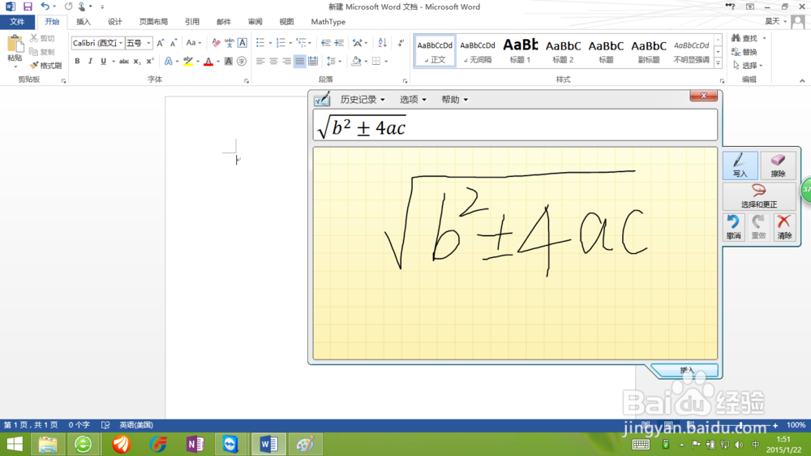Image resolution: width=811 pixels, height=456 pixels.
Task: Open the Find dropdown arrow
Action: tap(765, 38)
